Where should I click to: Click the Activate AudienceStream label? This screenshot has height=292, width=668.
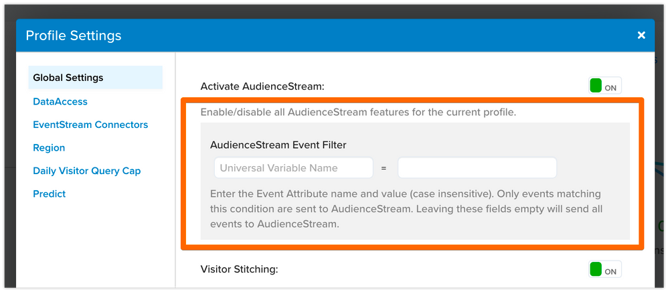click(x=262, y=86)
